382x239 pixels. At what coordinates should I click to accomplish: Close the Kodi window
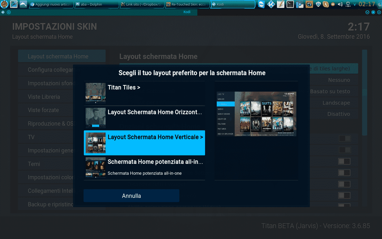(379, 12)
